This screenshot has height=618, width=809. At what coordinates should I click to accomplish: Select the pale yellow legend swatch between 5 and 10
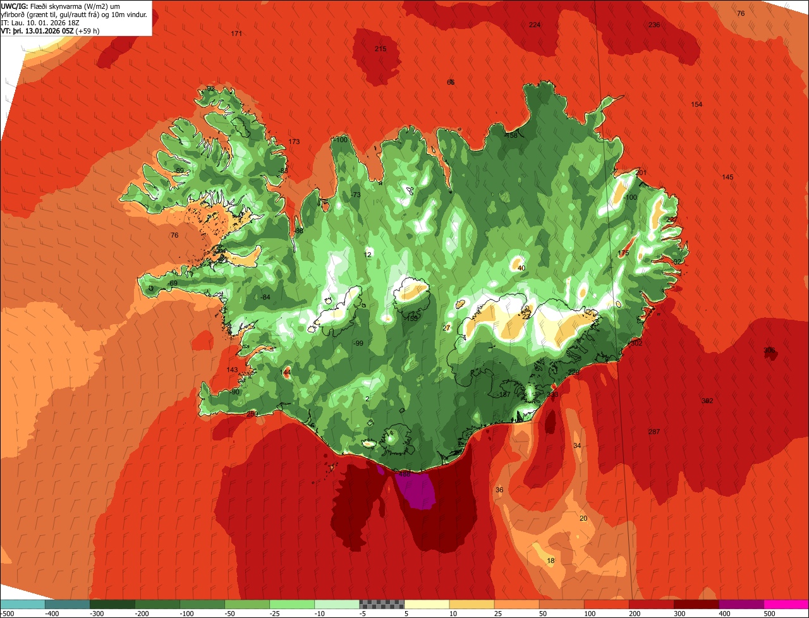pyautogui.click(x=427, y=604)
